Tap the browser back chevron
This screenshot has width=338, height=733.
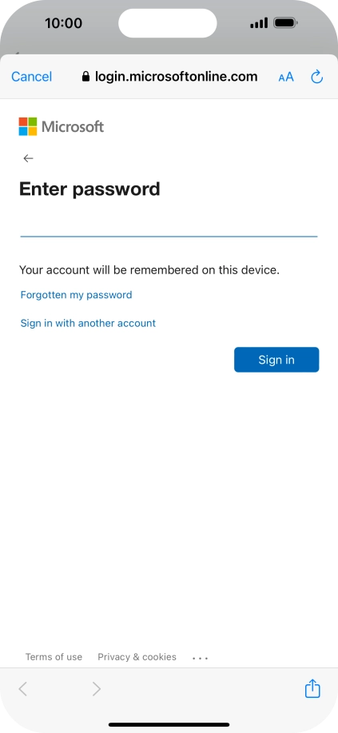pyautogui.click(x=22, y=688)
